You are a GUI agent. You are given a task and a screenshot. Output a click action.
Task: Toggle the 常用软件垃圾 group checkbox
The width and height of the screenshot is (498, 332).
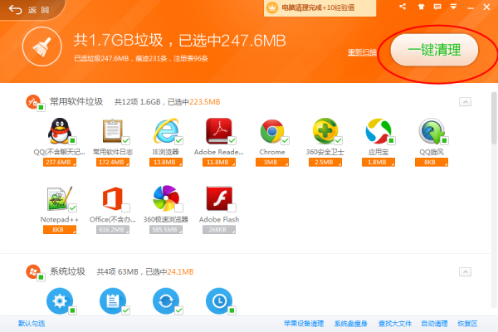[x=41, y=108]
